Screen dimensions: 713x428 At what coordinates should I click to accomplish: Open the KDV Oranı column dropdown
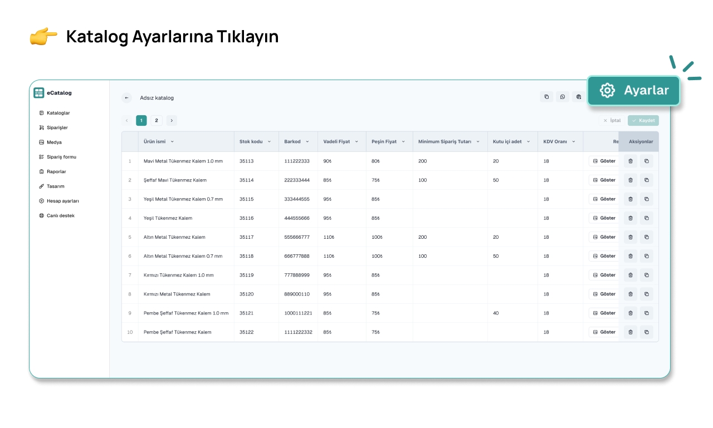(573, 142)
